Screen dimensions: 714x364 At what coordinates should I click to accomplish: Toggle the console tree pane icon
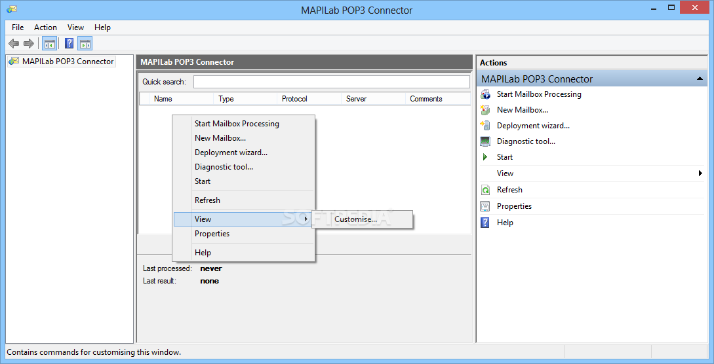pos(49,44)
